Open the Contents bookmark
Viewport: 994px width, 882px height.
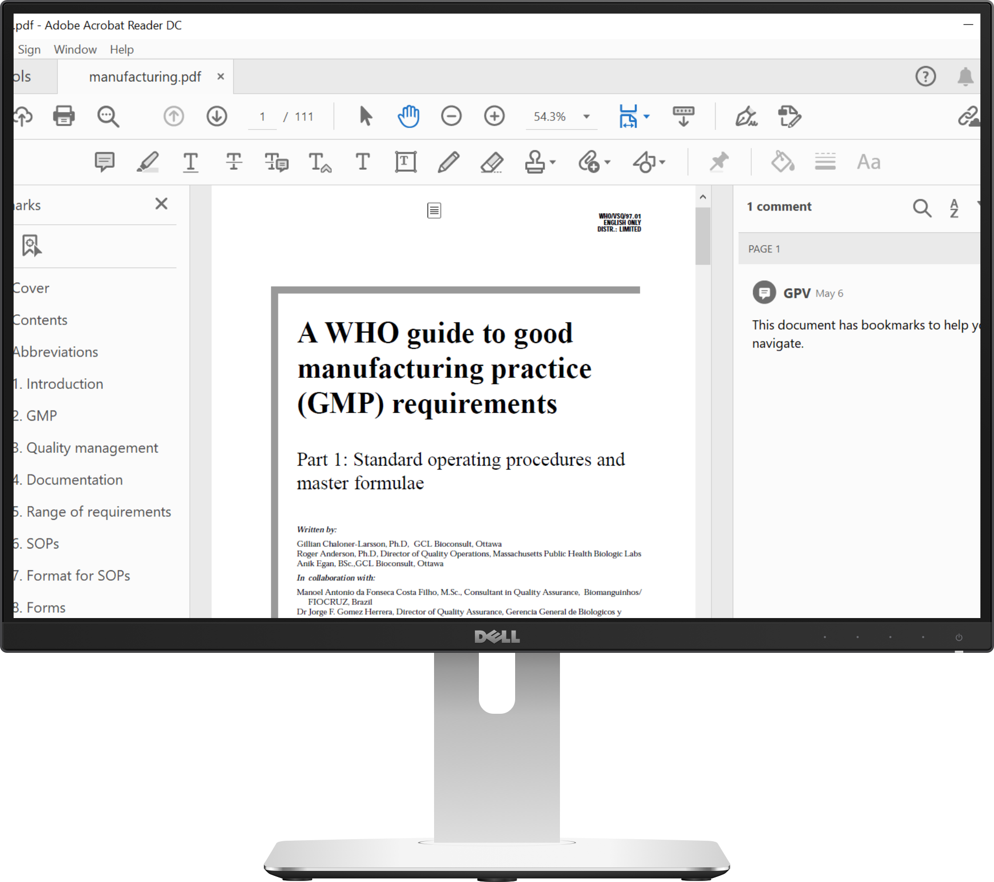point(40,320)
